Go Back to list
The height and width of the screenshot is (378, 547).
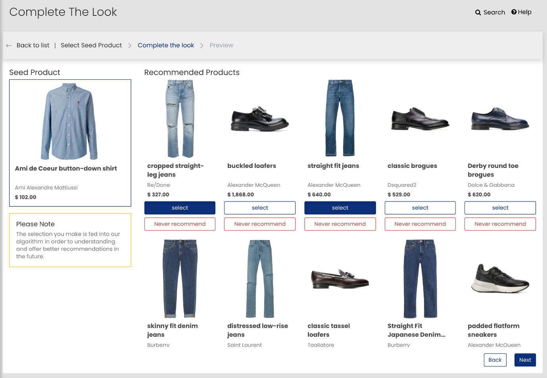(x=33, y=45)
